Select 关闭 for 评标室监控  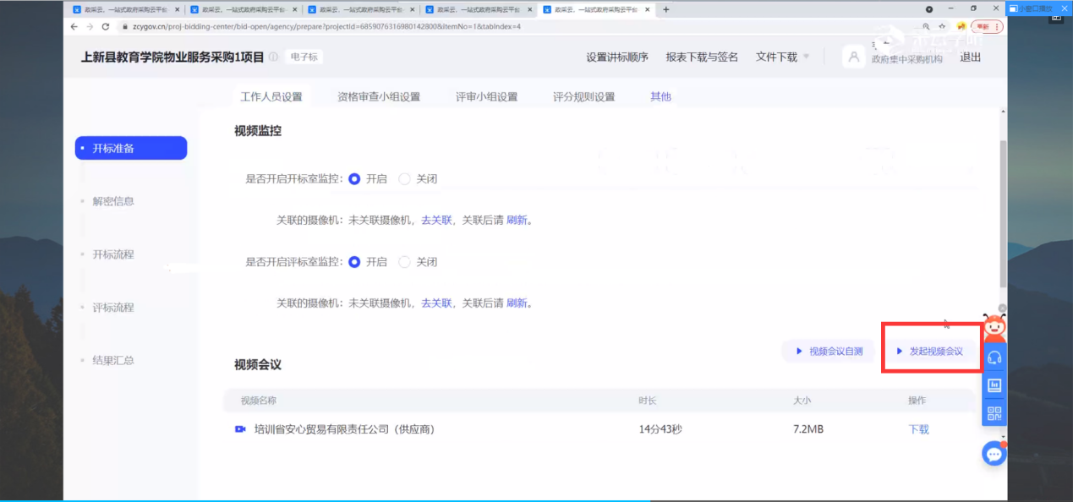(404, 262)
